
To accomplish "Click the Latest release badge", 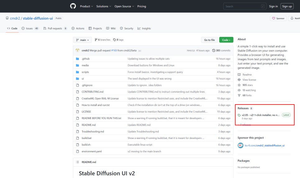I will 286,115.
